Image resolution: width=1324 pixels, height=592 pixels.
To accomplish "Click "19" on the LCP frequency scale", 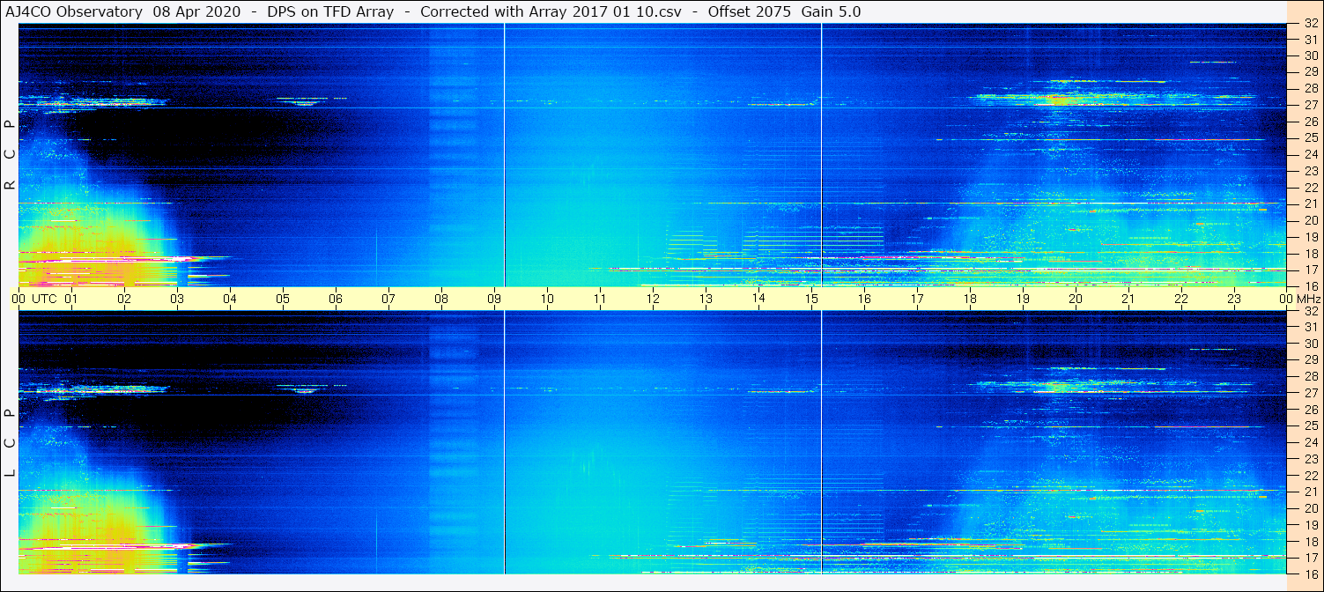I will pyautogui.click(x=1311, y=524).
